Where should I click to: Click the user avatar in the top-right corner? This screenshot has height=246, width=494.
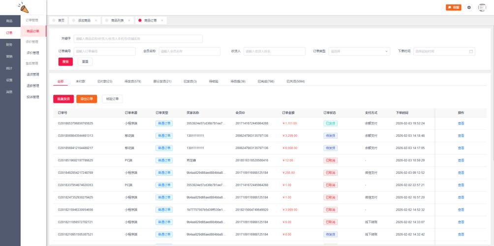[x=482, y=7]
